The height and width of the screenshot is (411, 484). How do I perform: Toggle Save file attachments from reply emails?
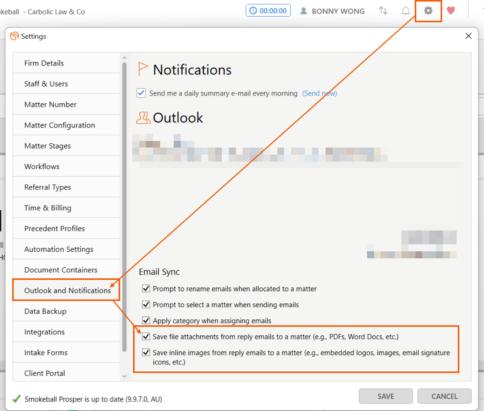(146, 336)
